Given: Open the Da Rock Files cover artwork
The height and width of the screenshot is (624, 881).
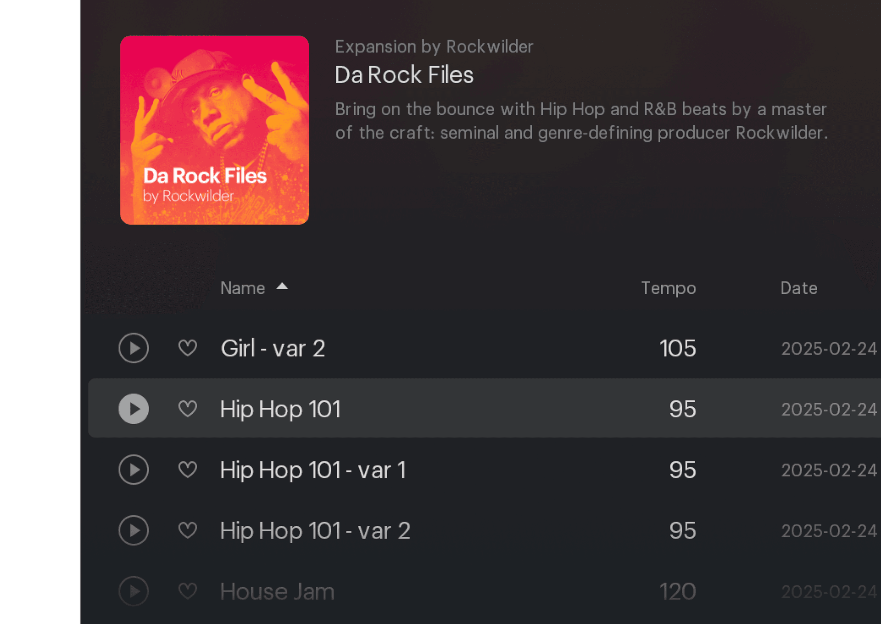Looking at the screenshot, I should (x=214, y=130).
